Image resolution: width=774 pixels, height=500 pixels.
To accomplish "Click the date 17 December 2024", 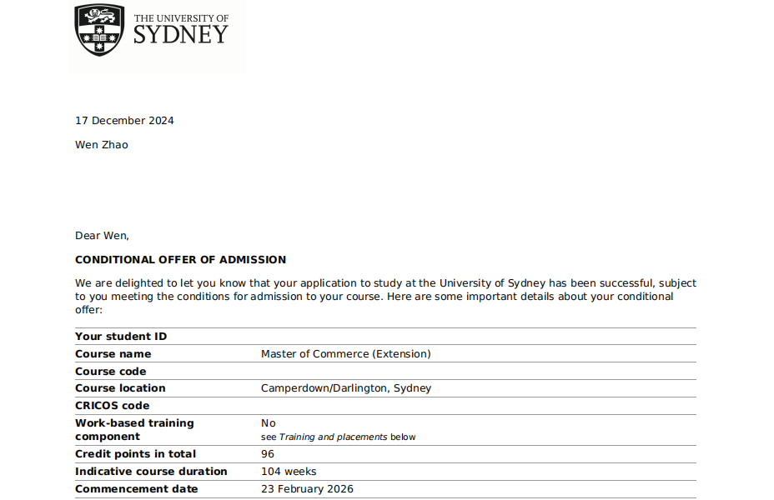I will [x=124, y=121].
